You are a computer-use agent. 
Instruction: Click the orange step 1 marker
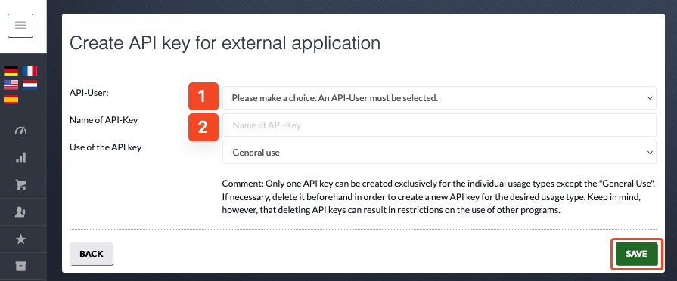tap(203, 97)
